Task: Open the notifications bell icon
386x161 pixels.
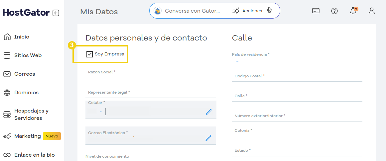Action: [353, 11]
